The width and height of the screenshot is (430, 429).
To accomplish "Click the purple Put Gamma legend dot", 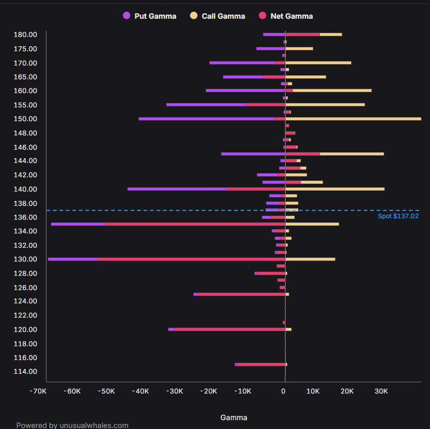I will point(126,16).
